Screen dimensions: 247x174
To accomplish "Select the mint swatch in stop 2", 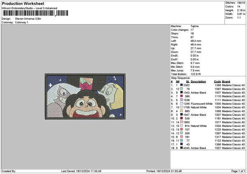I will click(x=182, y=89).
